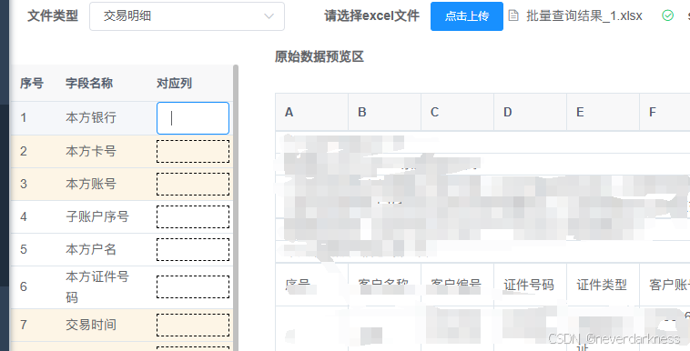The height and width of the screenshot is (351, 690).
Task: Click the 原始数据预览区 heading
Action: pos(320,56)
